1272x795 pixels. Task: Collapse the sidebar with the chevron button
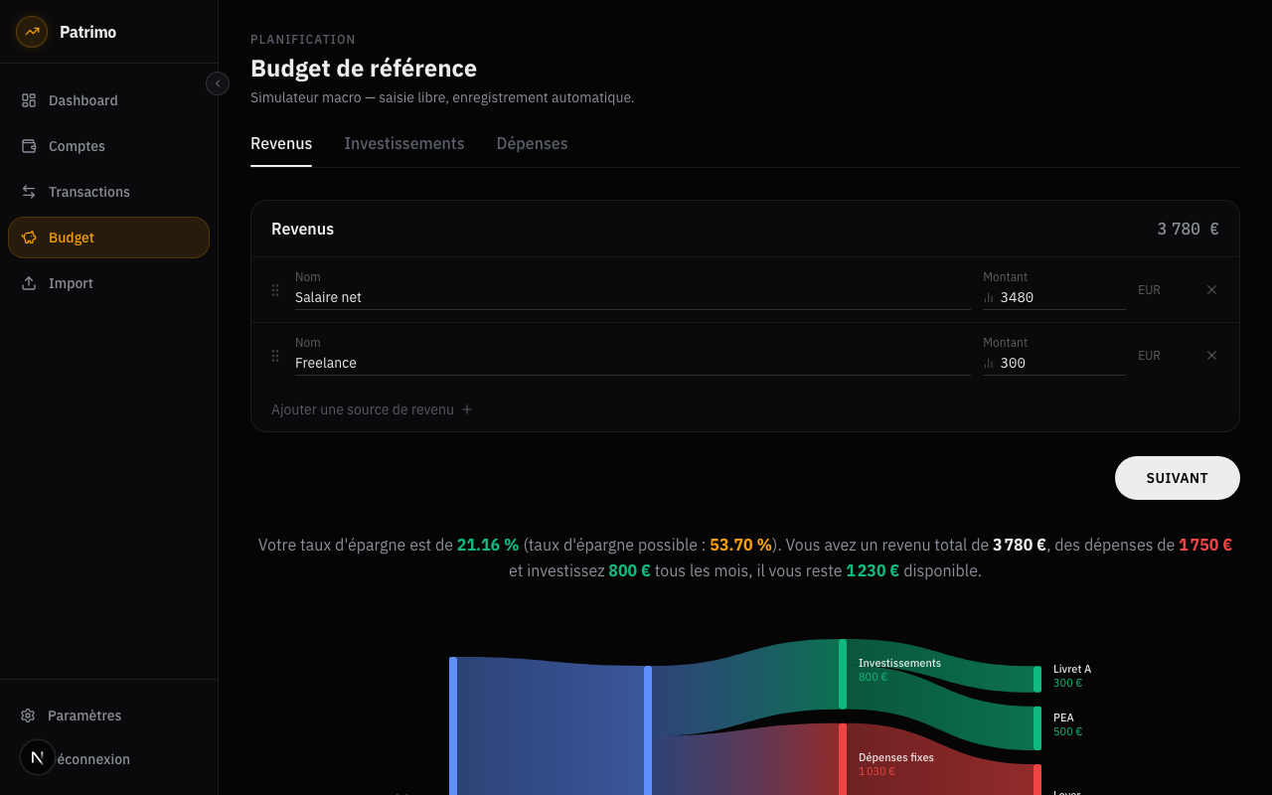(x=218, y=83)
